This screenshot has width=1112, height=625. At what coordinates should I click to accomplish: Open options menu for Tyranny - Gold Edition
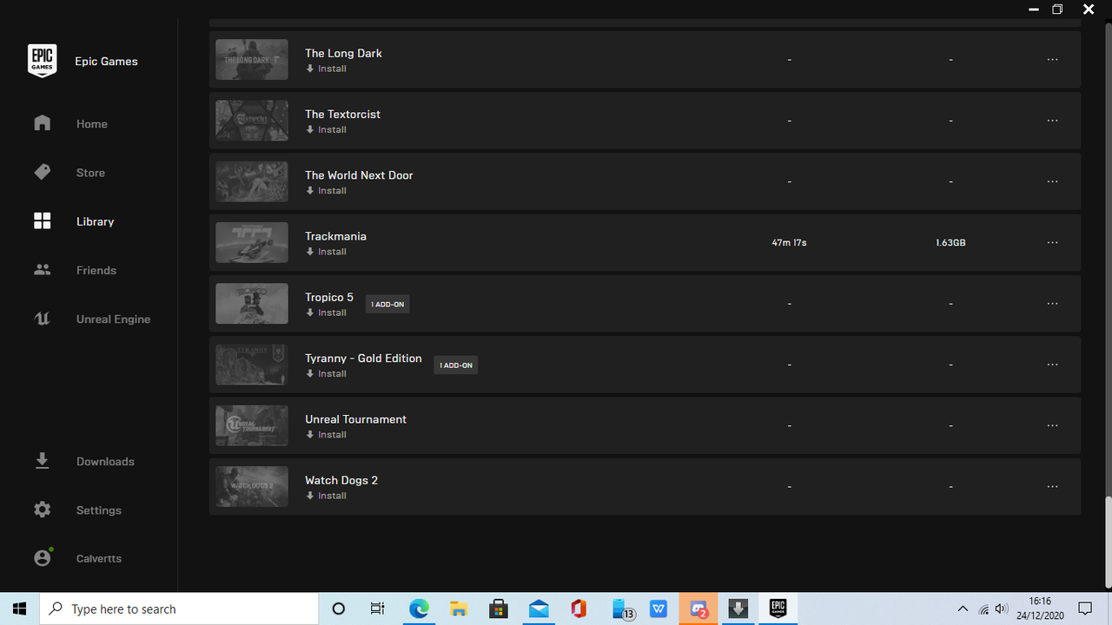tap(1052, 365)
